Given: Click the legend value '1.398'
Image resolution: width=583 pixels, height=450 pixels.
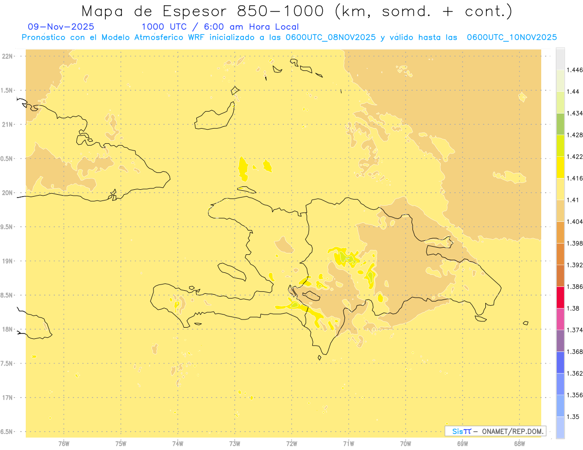Looking at the screenshot, I should tap(575, 243).
